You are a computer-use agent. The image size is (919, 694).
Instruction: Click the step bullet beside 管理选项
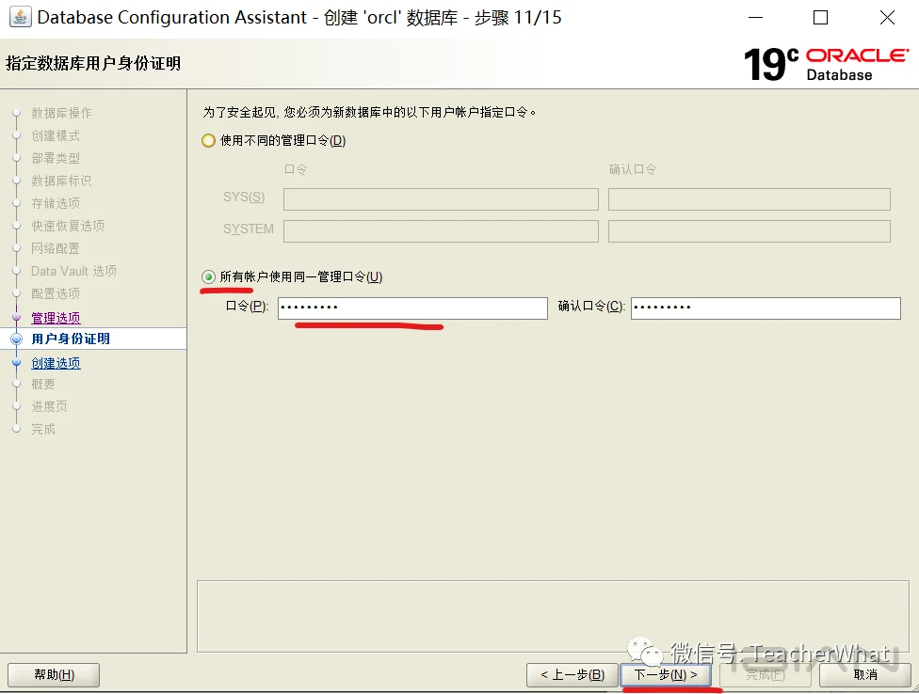16,317
